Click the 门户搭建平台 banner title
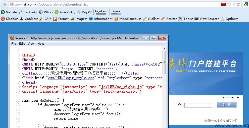Screen dimensions: 249x128 (x=213, y=63)
